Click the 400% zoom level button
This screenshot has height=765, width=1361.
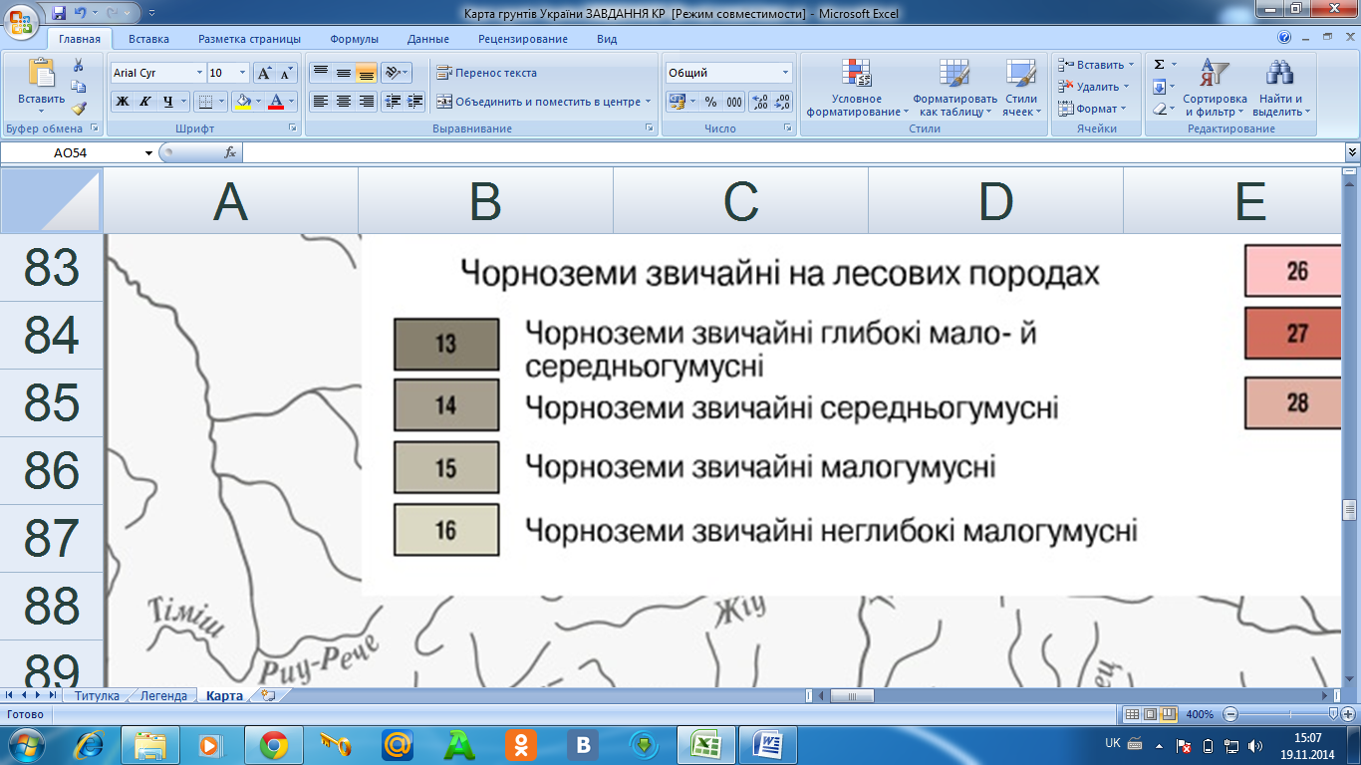(1200, 714)
